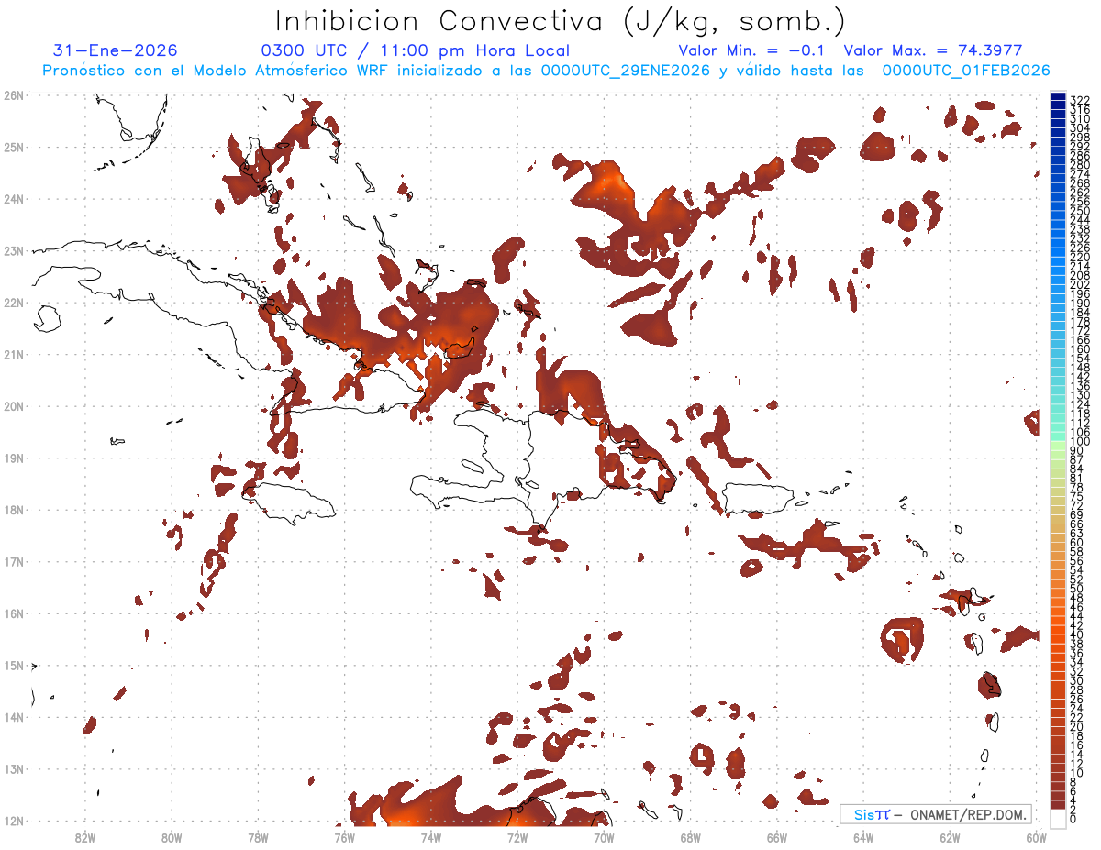The height and width of the screenshot is (850, 1101).
Task: Click the 12N latitude label
Action: tap(14, 821)
